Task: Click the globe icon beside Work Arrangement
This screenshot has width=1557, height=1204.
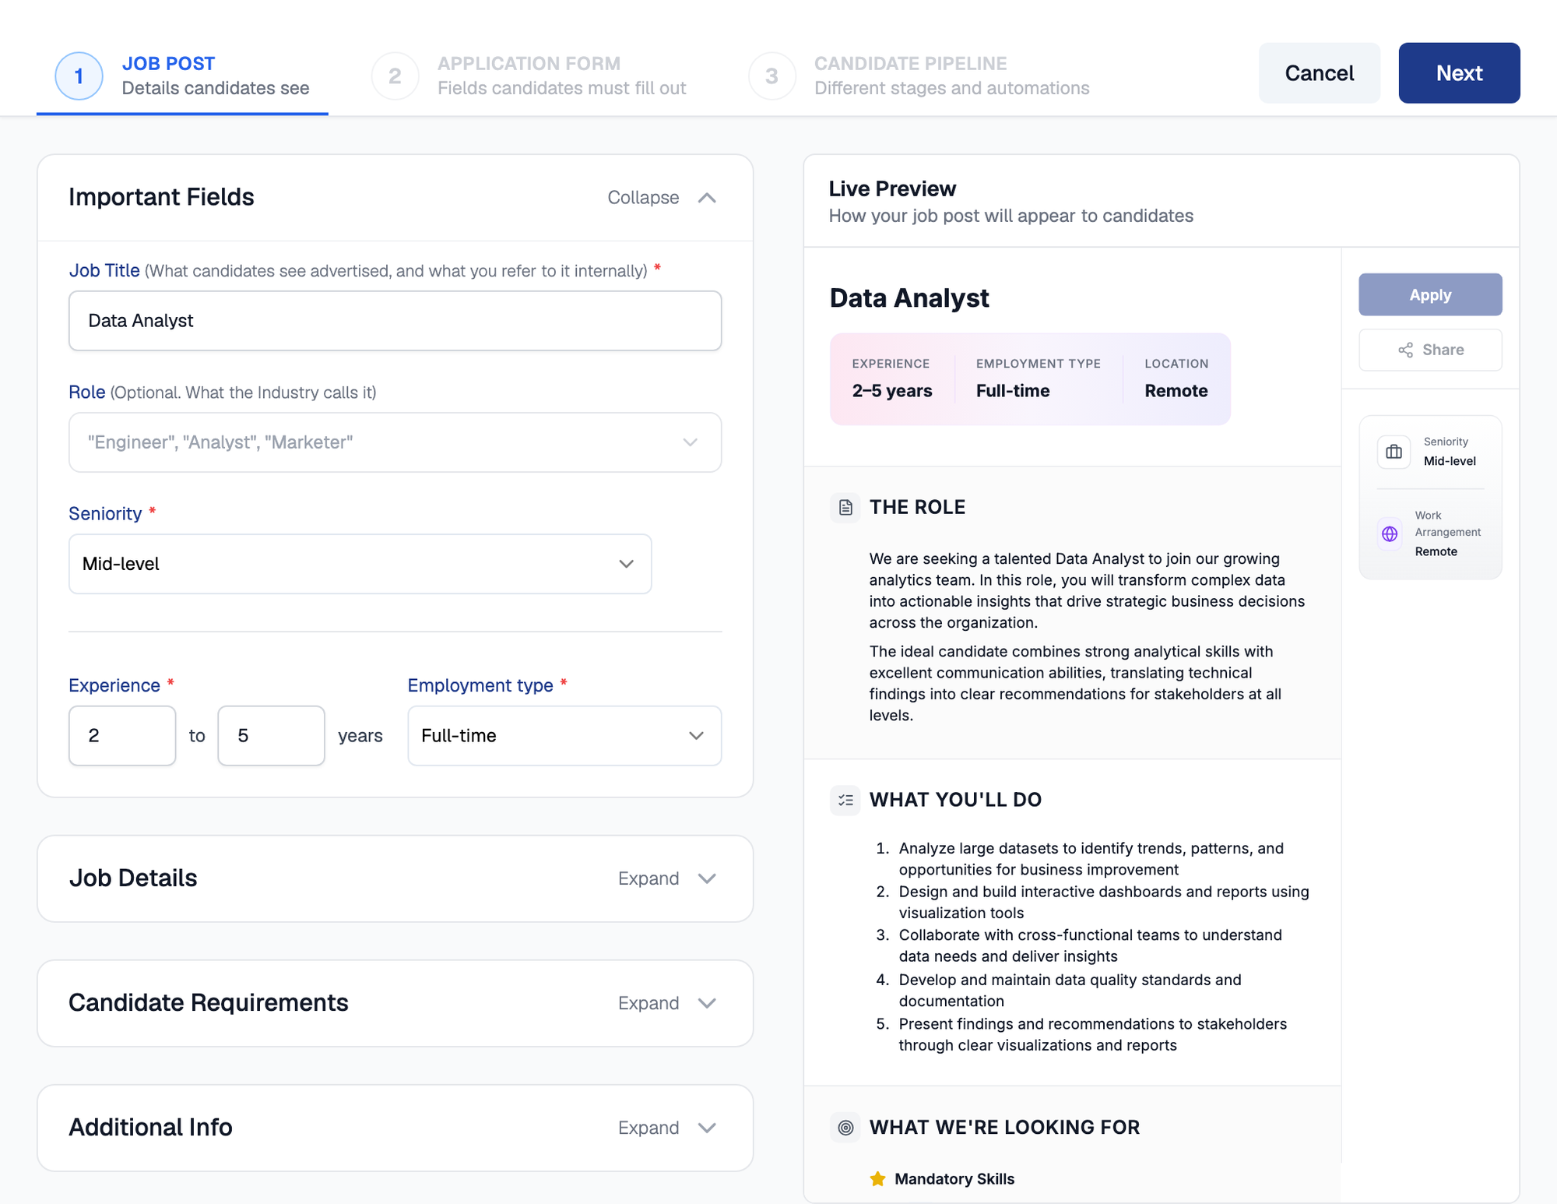Action: [x=1390, y=533]
